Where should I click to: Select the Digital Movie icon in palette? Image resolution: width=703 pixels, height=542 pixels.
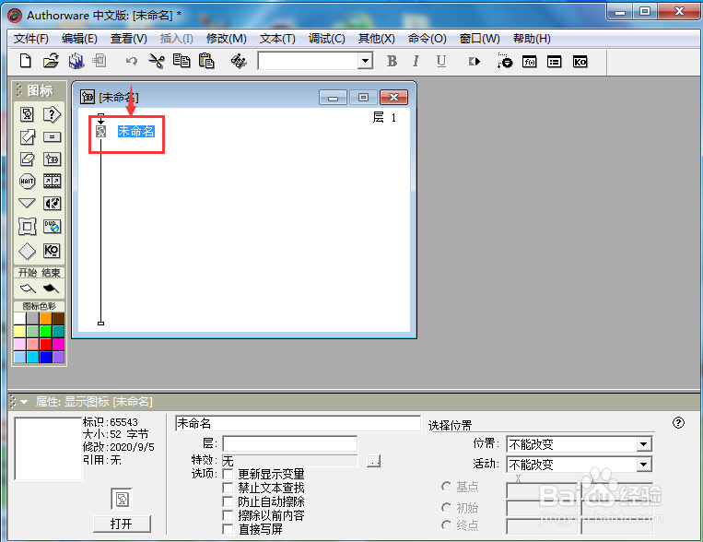click(52, 181)
